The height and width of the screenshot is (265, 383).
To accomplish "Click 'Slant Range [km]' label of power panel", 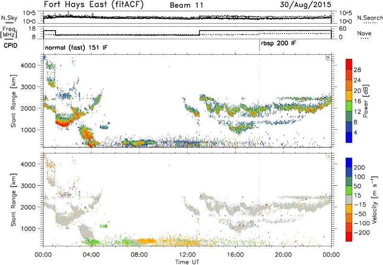I will pyautogui.click(x=13, y=101).
